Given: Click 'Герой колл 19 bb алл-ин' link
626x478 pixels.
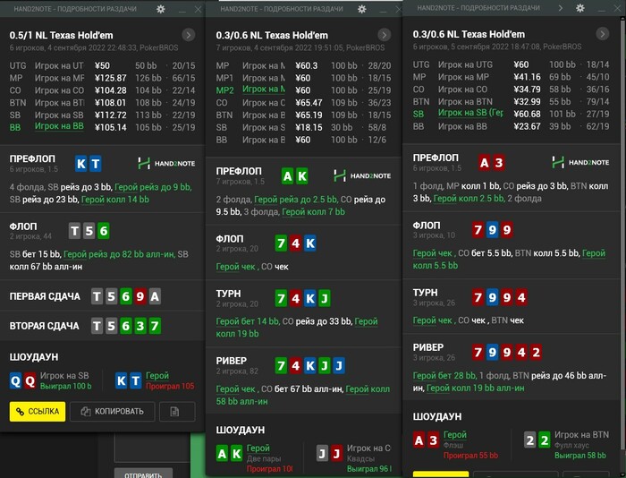Looking at the screenshot, I should tap(476, 388).
